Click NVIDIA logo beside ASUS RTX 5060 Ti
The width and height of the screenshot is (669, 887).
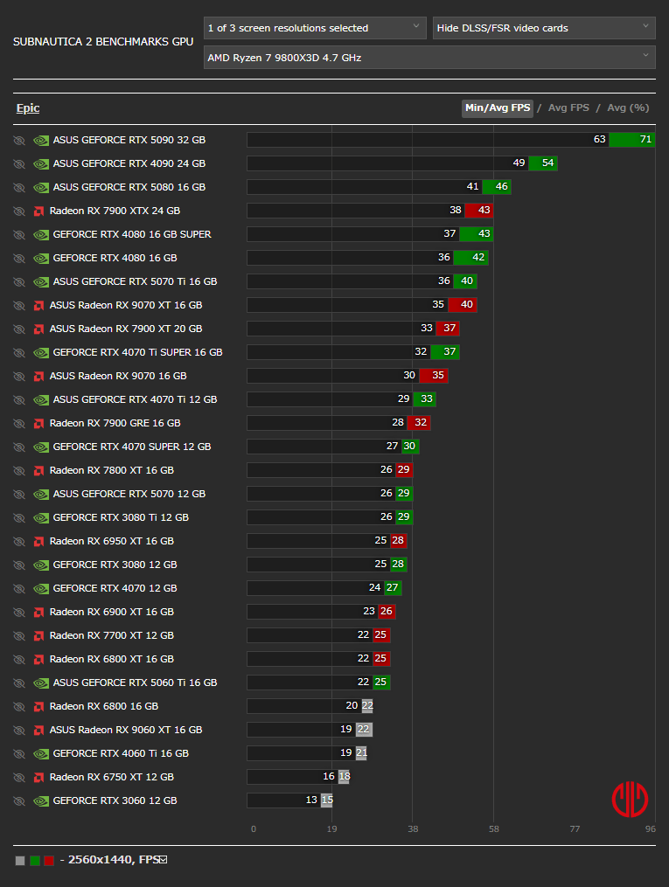[x=41, y=683]
